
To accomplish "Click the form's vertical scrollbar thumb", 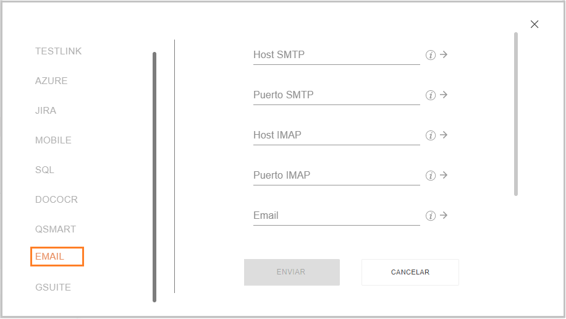I will pyautogui.click(x=516, y=114).
